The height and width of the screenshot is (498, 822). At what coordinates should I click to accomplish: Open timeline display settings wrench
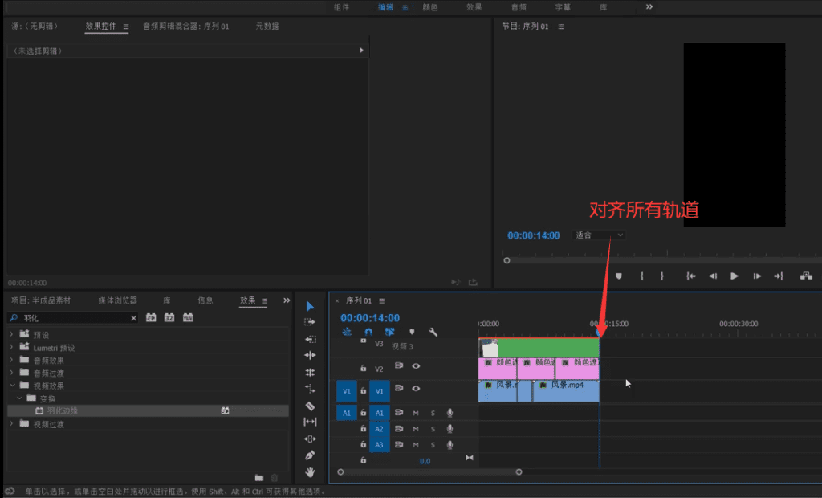[x=433, y=332]
